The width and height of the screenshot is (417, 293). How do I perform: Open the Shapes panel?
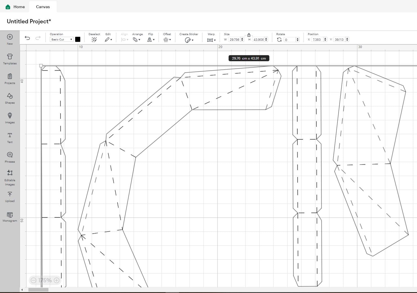coord(10,98)
